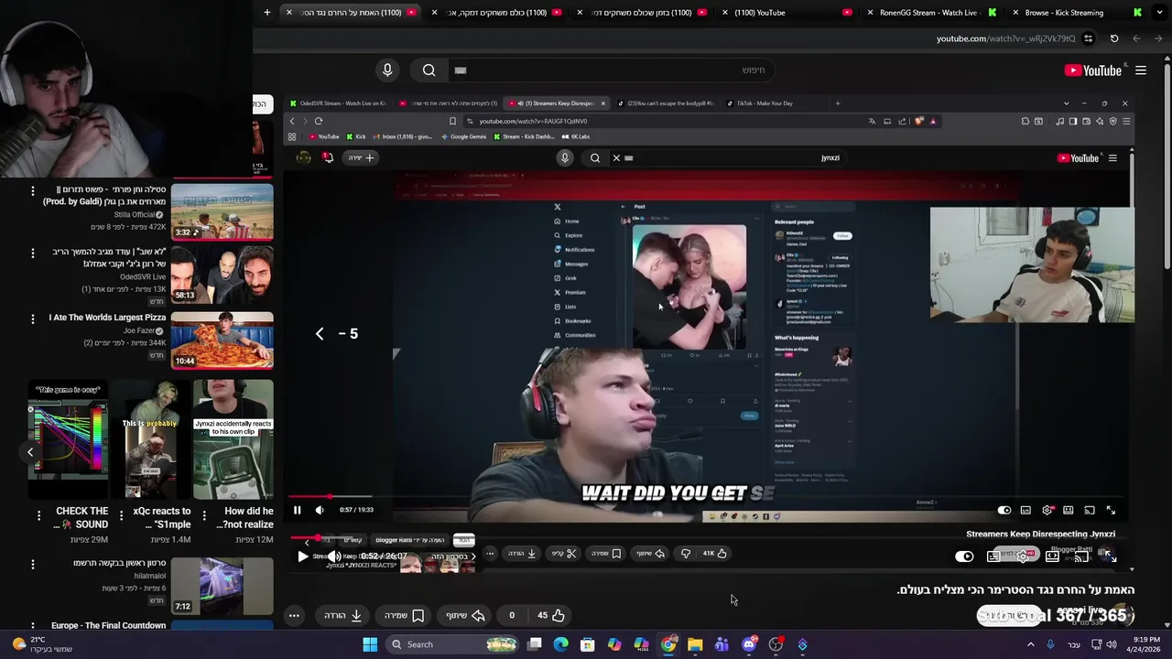Enter fullscreen on outer video player
Viewport: 1172px width, 659px height.
1111,556
